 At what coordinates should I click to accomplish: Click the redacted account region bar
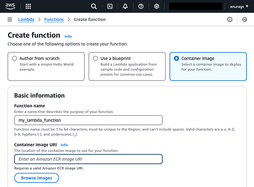coord(196,6)
